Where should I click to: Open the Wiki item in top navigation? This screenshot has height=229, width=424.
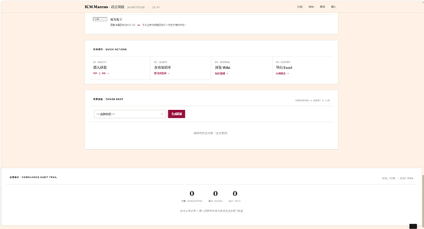(x=311, y=7)
